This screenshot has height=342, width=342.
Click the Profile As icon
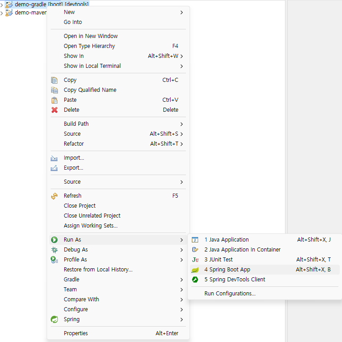tap(54, 260)
